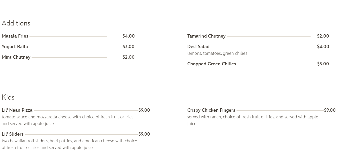Select the Lil' Naan Pizza item
The width and height of the screenshot is (346, 166).
tap(17, 110)
